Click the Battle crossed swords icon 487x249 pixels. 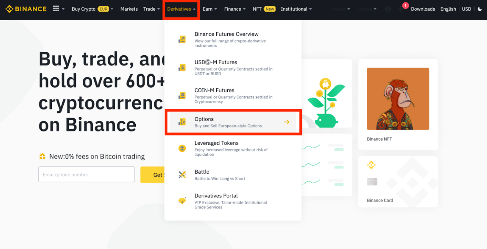point(182,175)
